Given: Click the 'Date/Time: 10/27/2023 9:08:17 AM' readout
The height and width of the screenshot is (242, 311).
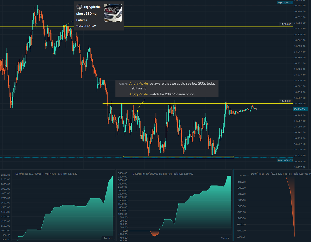Looking at the screenshot, I should [152, 174].
